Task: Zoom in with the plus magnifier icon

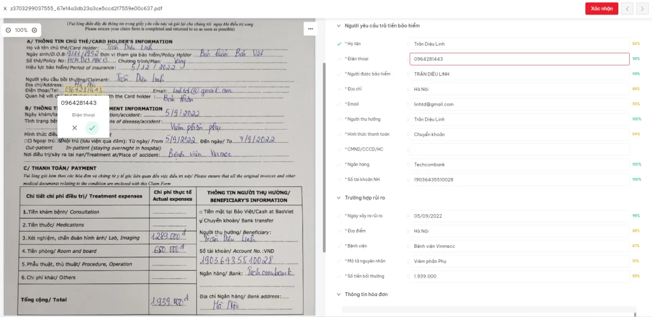Action: tap(34, 30)
